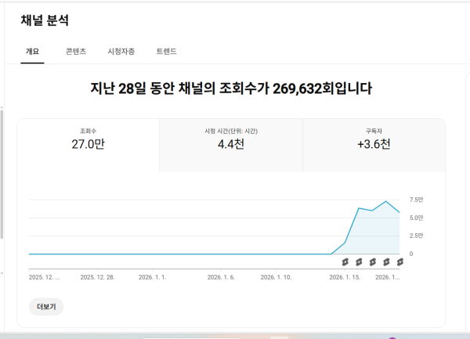Click the left-side vertical scrollbar thumb

2,172
